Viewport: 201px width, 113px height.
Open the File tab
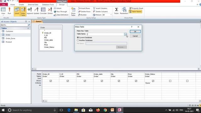point(4,5)
